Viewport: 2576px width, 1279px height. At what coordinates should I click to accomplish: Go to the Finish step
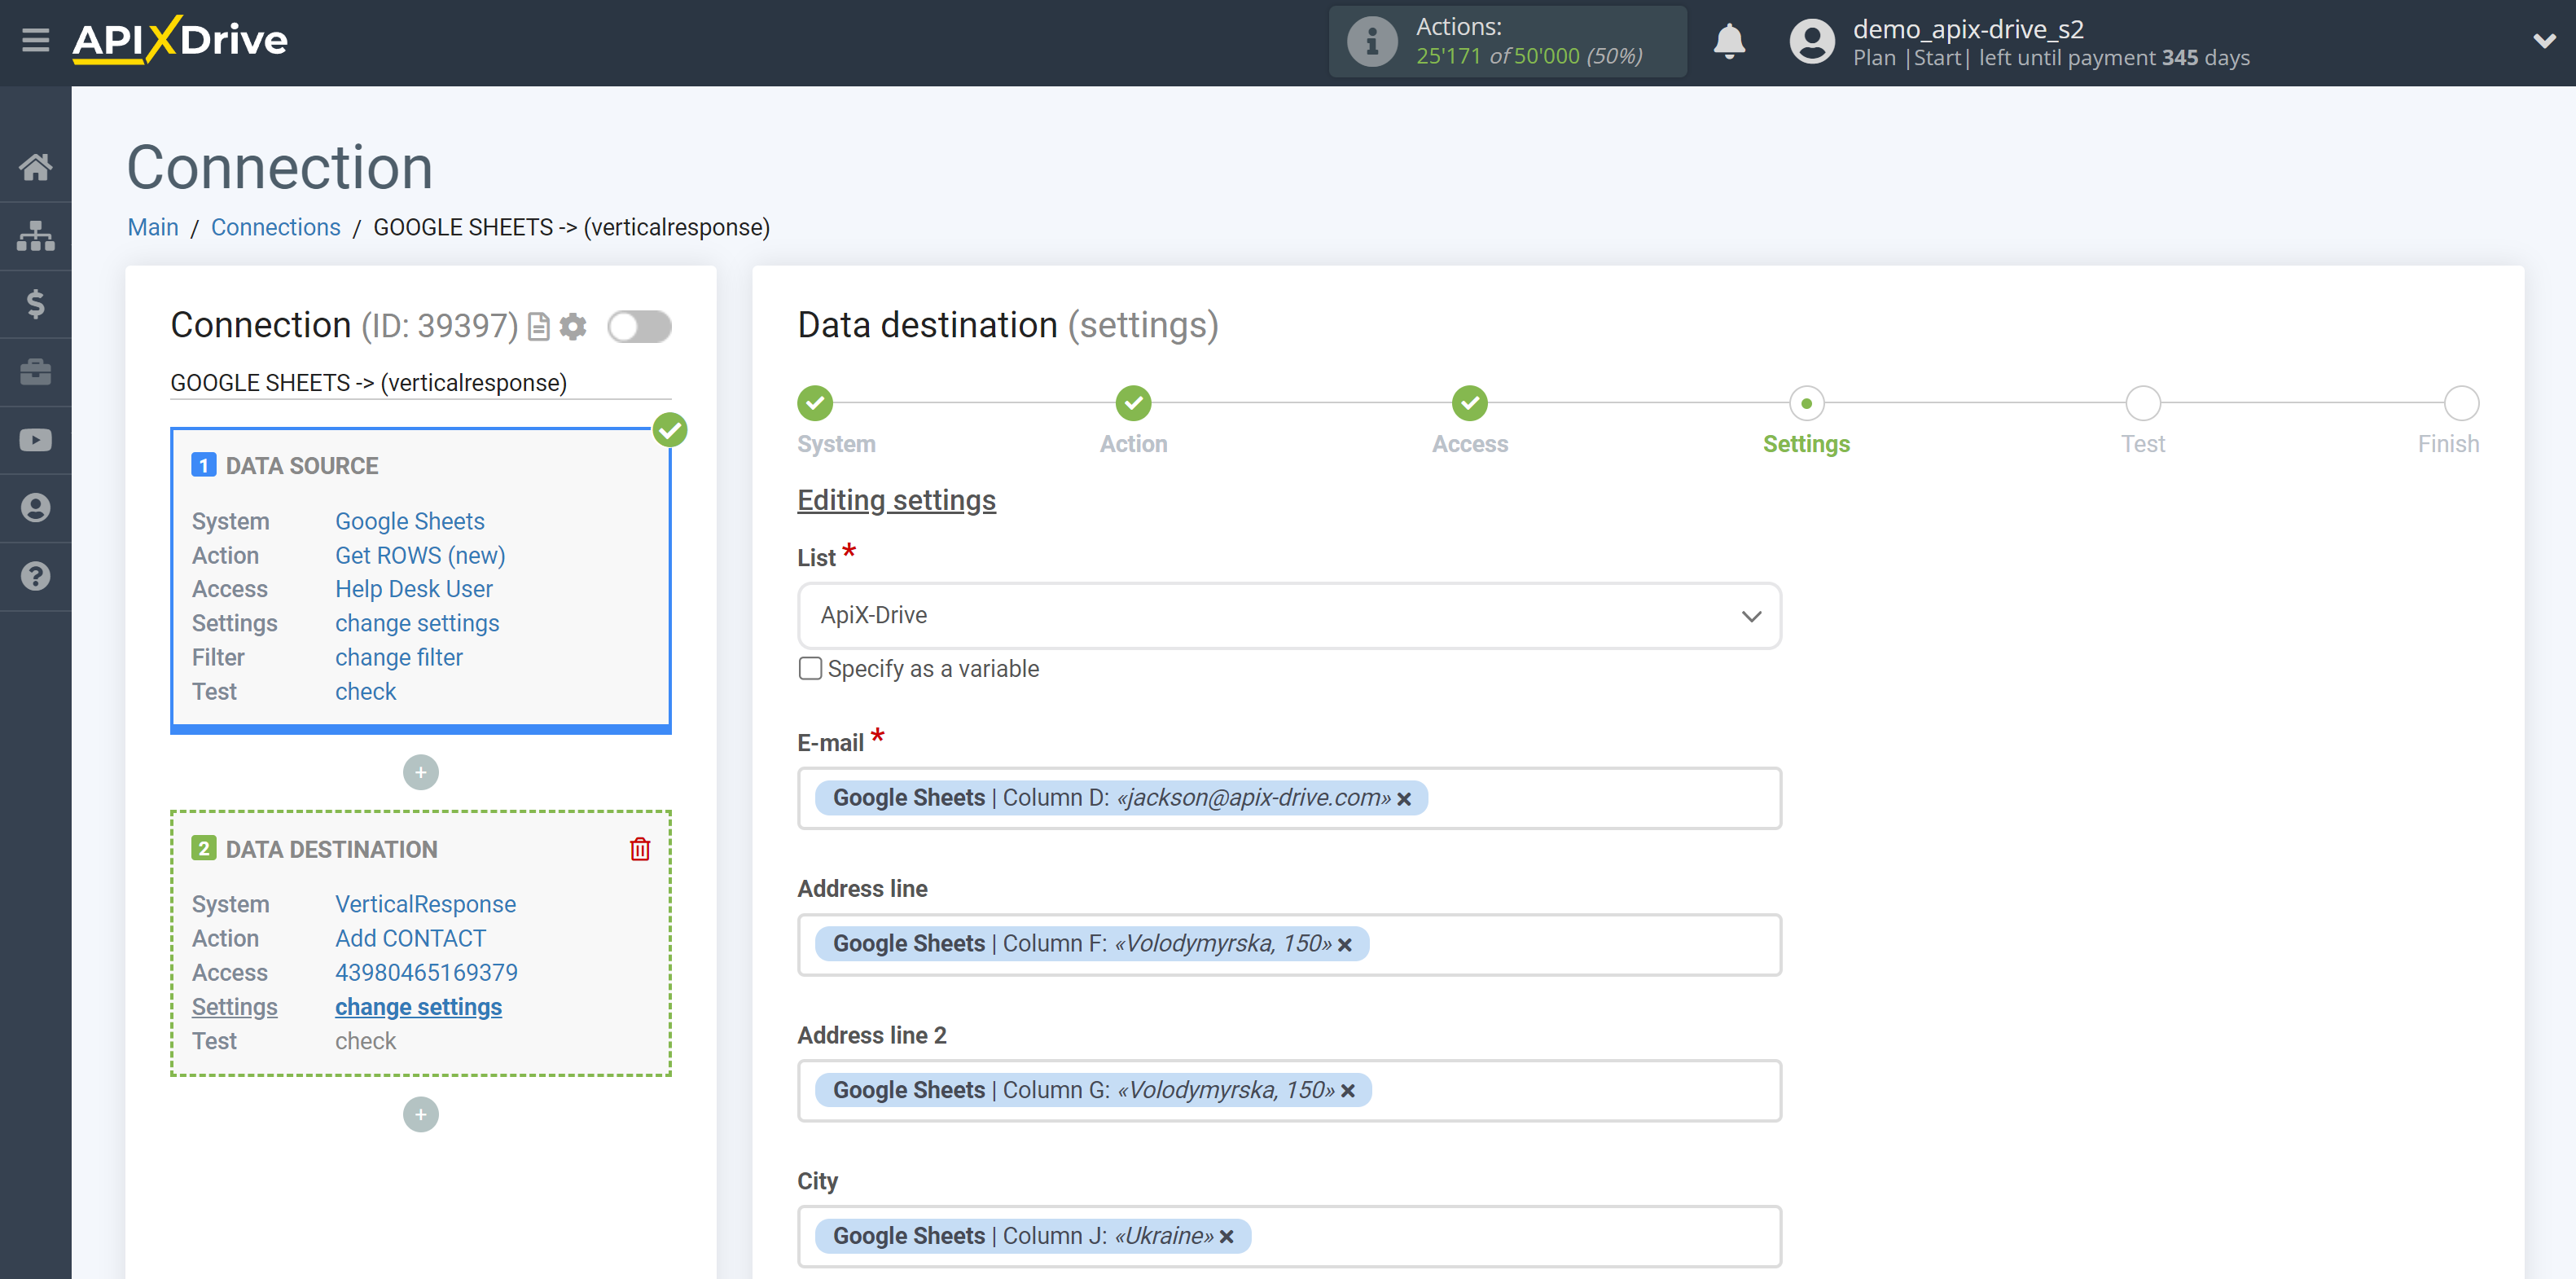[2461, 404]
